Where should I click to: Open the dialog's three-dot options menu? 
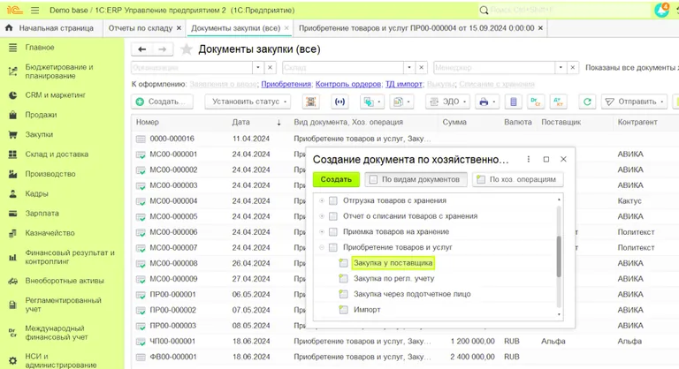click(528, 160)
